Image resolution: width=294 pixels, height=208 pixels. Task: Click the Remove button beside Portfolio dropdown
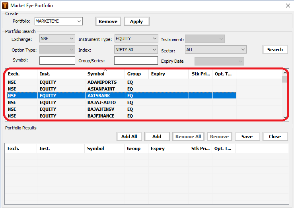pos(108,21)
